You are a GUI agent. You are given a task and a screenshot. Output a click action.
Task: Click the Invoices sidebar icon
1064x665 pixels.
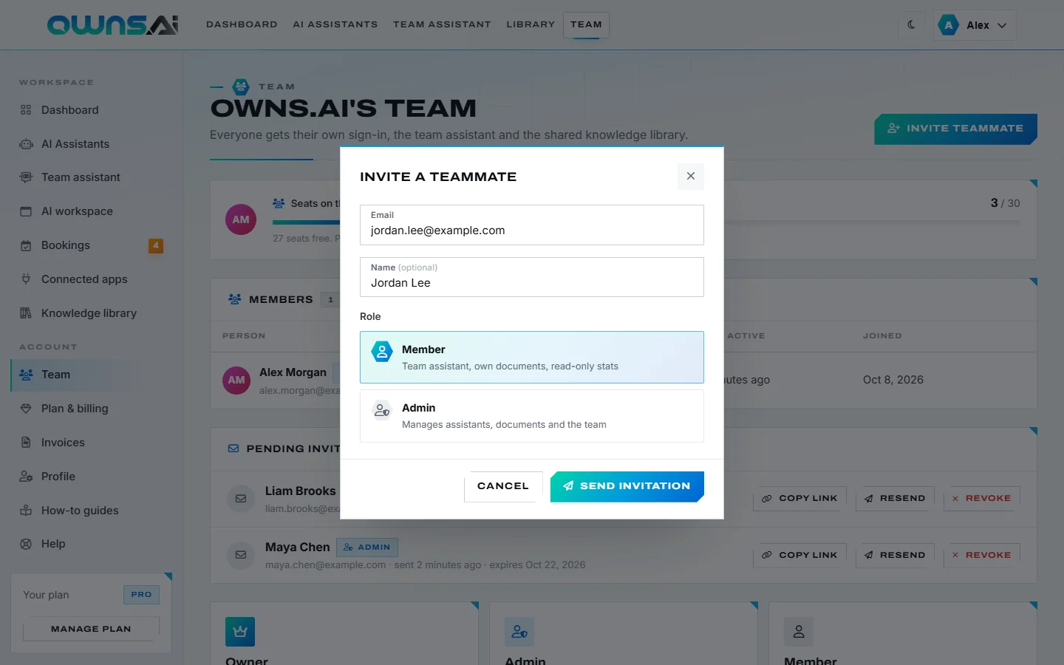(26, 443)
